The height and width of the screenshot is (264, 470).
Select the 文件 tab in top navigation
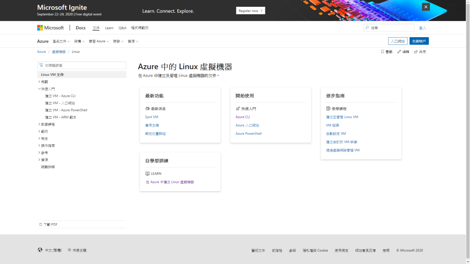point(96,28)
